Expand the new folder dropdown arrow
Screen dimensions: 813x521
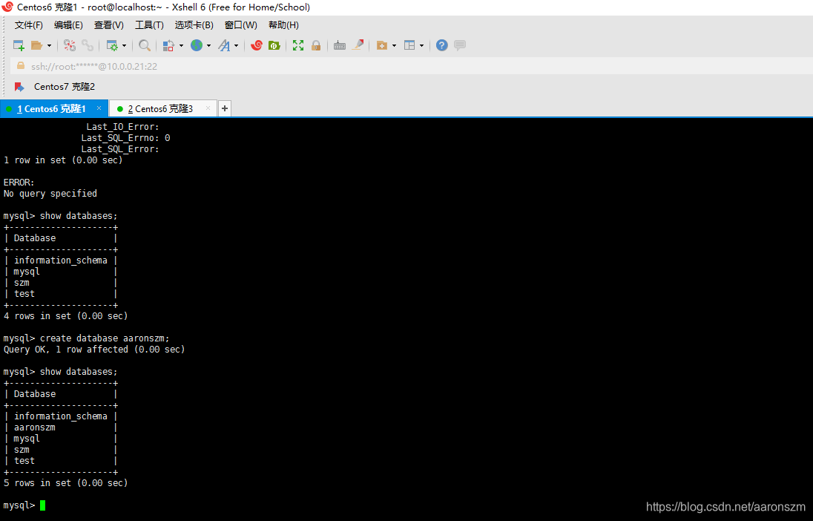(x=394, y=46)
